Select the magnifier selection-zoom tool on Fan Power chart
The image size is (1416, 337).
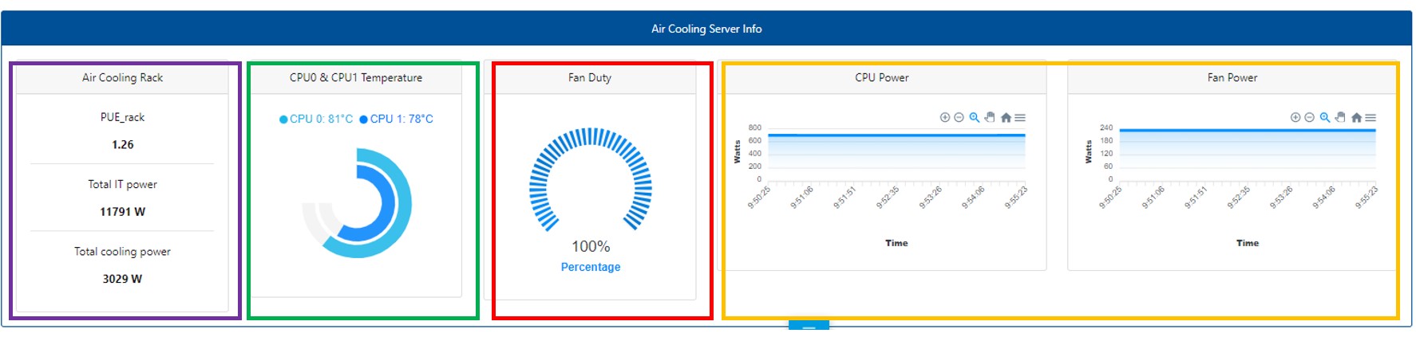coord(1325,117)
